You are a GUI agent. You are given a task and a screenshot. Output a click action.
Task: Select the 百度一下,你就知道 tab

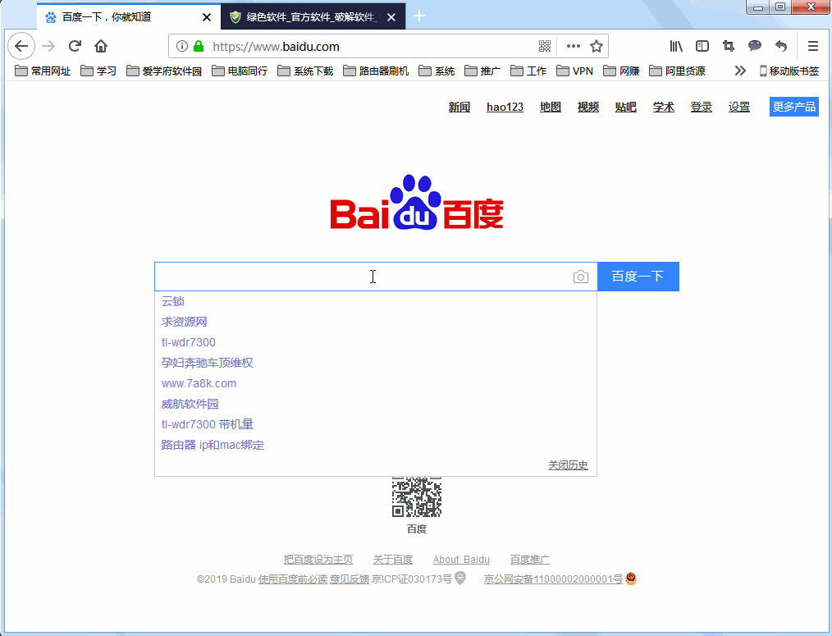[x=129, y=17]
